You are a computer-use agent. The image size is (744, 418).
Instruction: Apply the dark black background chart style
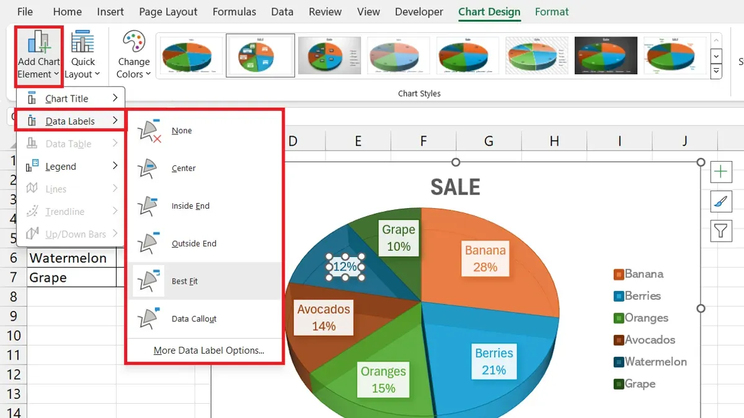[x=606, y=55]
